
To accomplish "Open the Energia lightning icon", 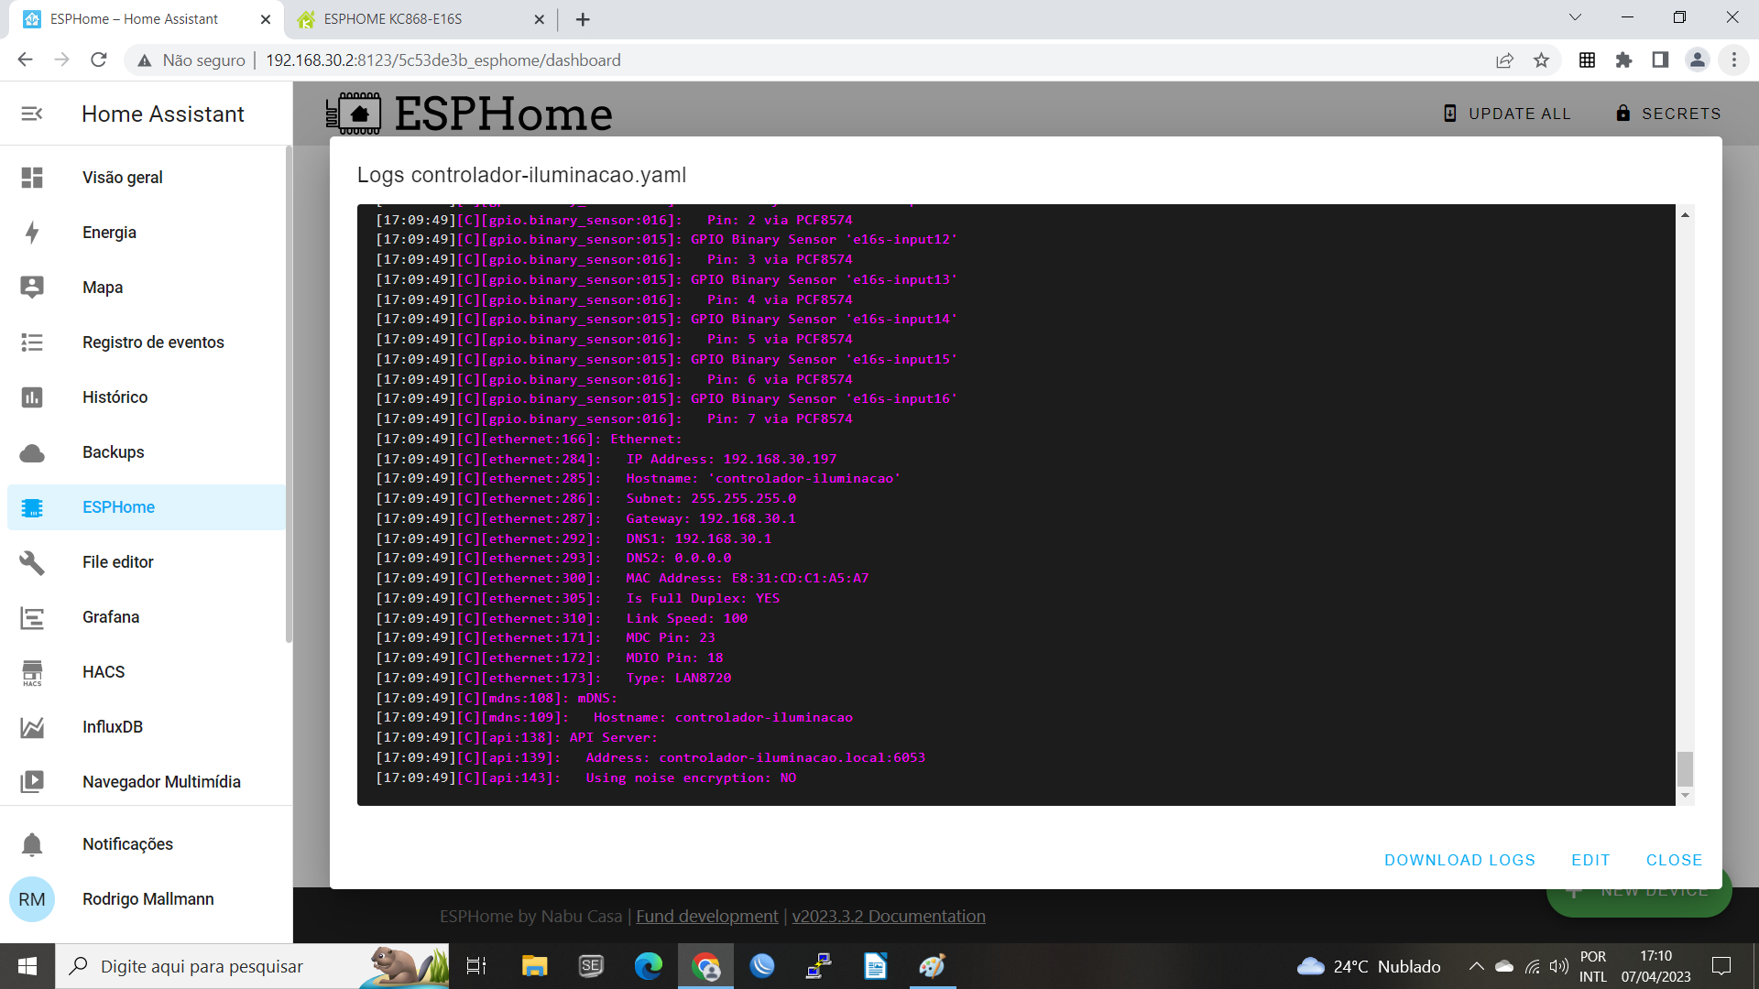I will pos(32,233).
